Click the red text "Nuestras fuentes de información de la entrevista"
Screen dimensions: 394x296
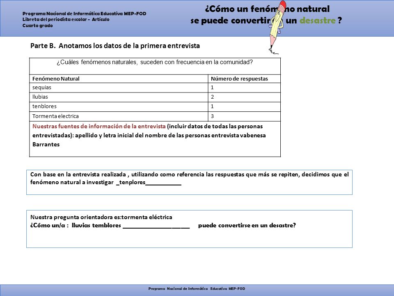[99, 126]
